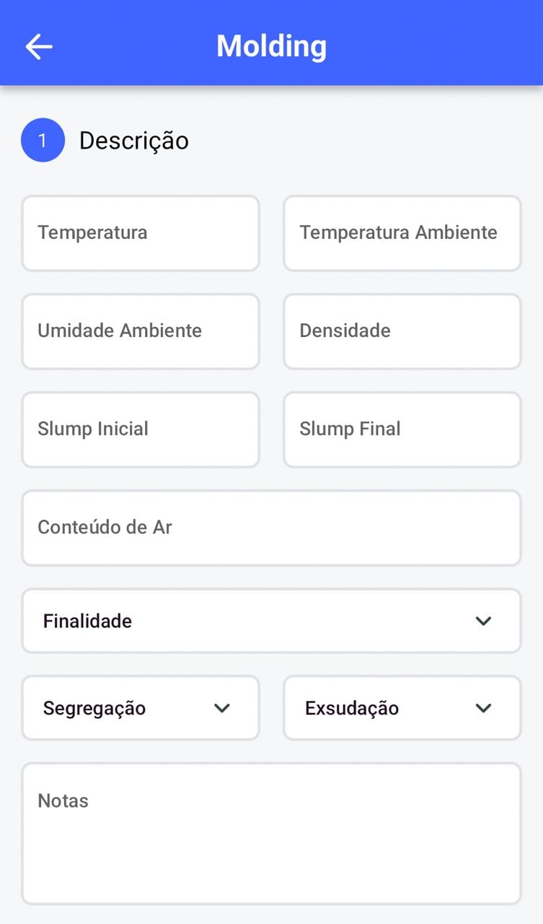Select the Temperatura Ambiente field

[x=402, y=233]
